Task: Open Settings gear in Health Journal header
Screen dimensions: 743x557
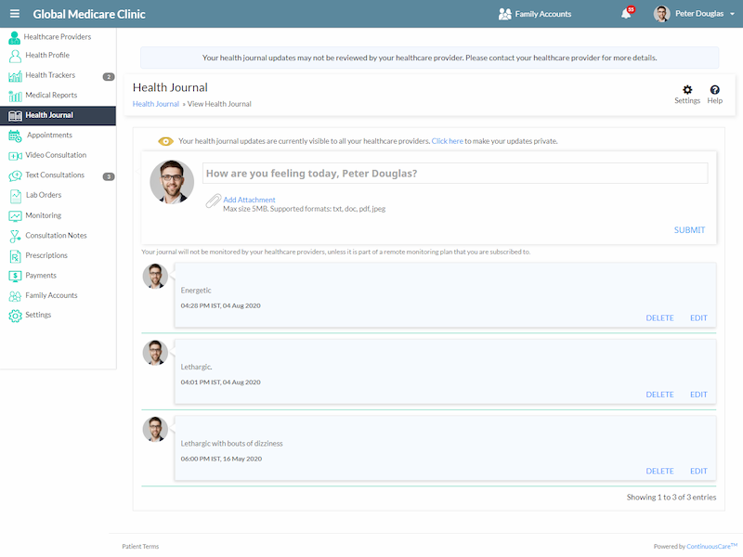Action: tap(687, 90)
